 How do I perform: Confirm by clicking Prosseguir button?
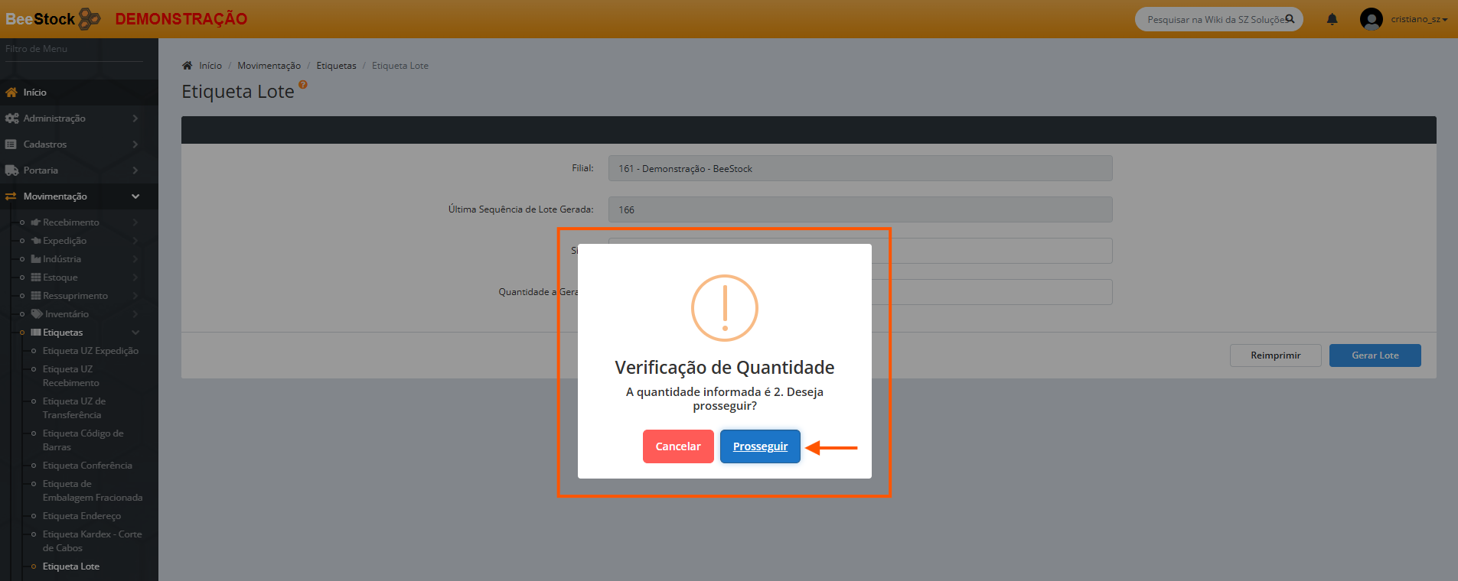760,446
